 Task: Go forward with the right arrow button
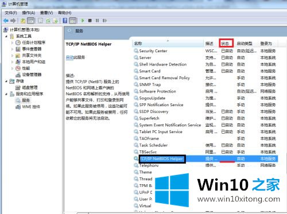click(x=13, y=21)
